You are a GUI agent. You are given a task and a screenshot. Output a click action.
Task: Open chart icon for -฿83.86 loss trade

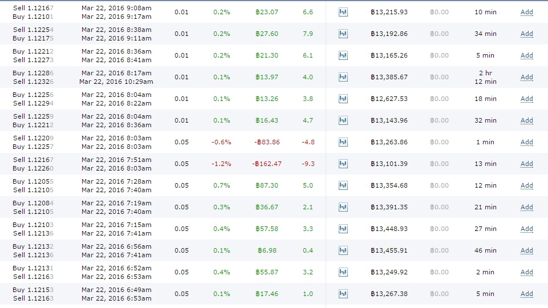pyautogui.click(x=343, y=142)
